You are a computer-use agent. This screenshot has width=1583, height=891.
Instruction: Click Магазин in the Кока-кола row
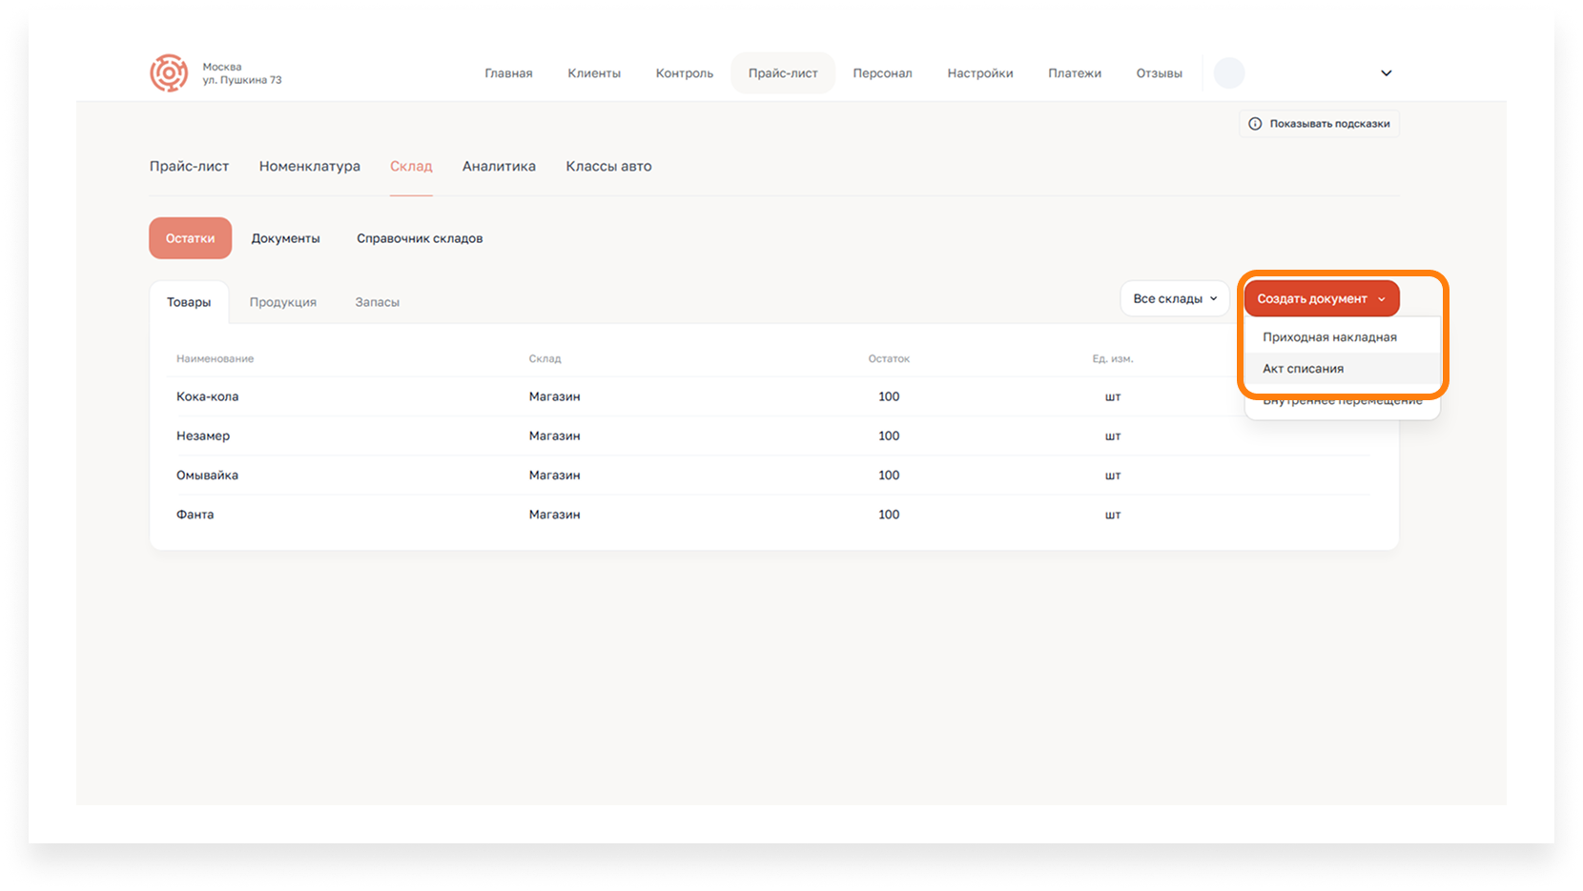(554, 396)
